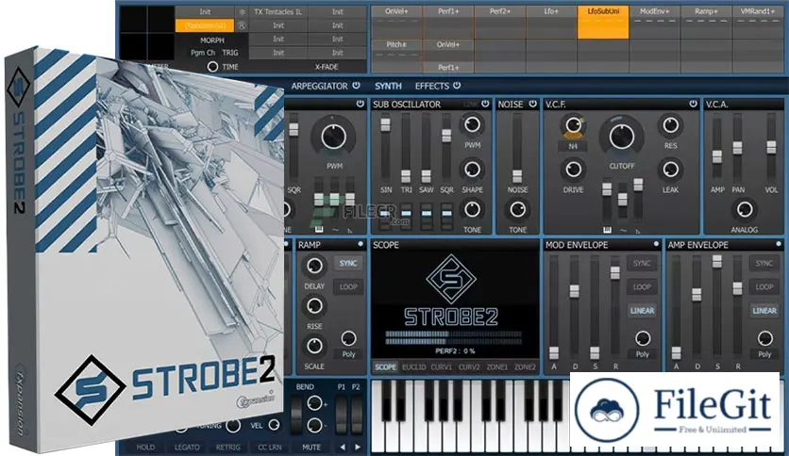Switch to the SYNTH tab
This screenshot has width=789, height=456.
pos(388,86)
